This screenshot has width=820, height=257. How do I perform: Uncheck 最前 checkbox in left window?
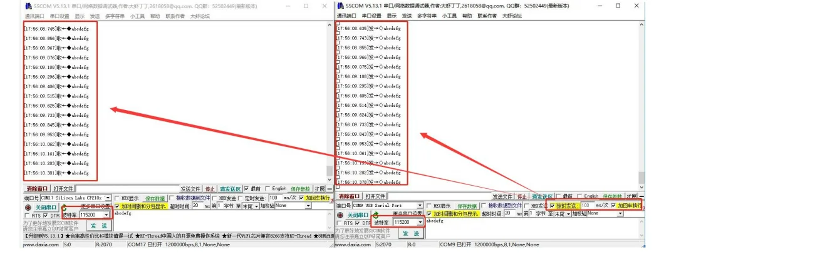(x=246, y=189)
